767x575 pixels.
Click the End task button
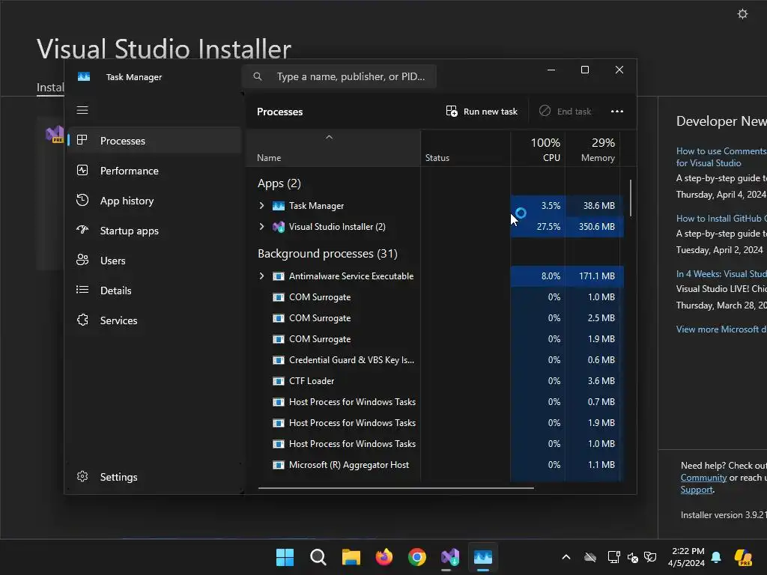[x=565, y=112]
